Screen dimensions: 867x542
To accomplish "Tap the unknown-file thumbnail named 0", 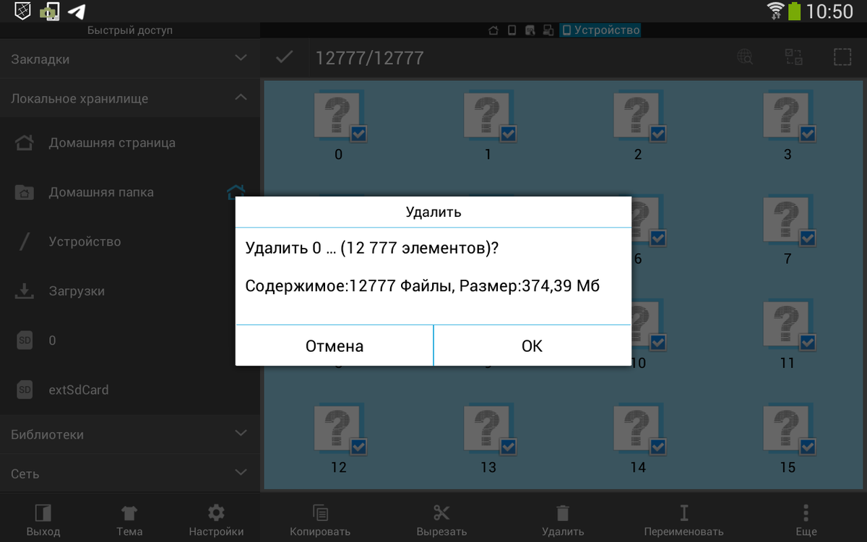I will click(338, 115).
